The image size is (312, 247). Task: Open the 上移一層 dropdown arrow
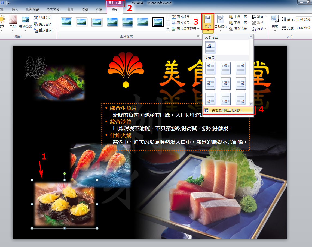[249, 17]
